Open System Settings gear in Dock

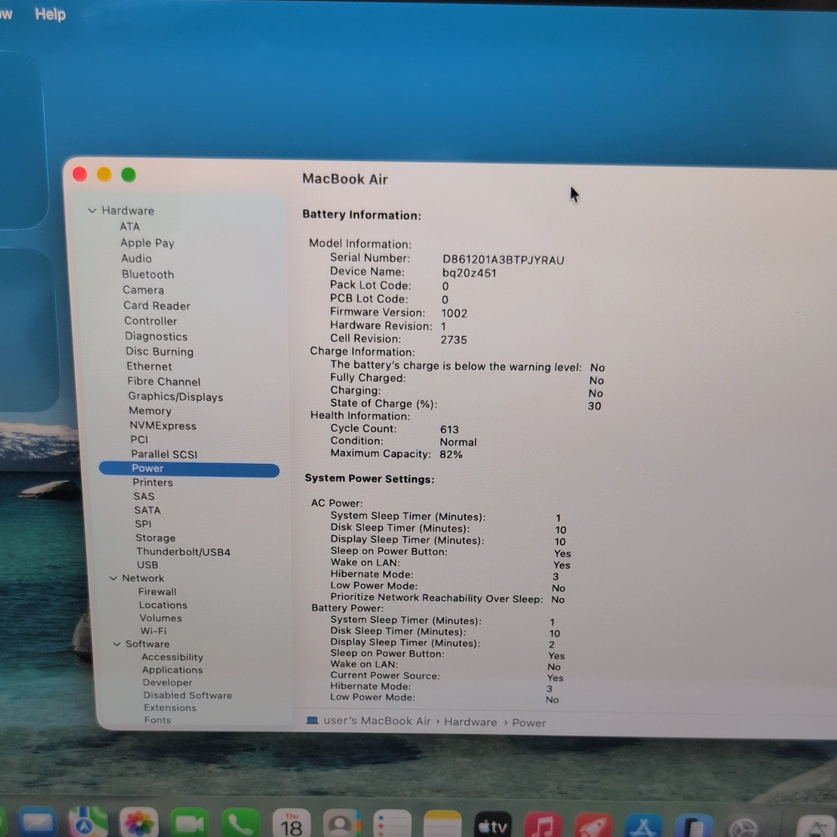(x=743, y=827)
